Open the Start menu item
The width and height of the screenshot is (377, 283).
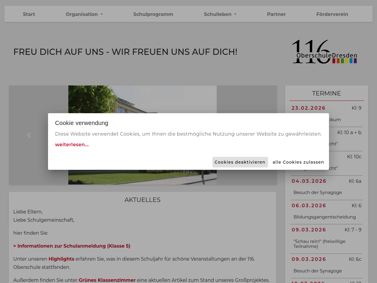29,14
